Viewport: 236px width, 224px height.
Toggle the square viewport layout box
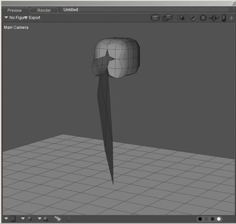[13, 219]
